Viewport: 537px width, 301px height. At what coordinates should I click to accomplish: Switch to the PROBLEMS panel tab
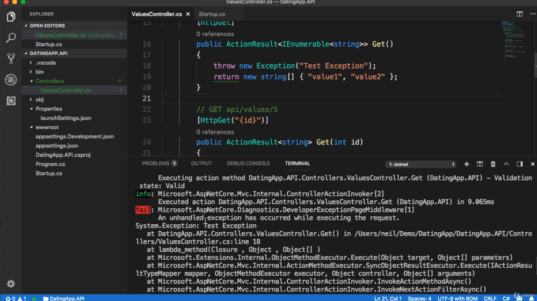tap(159, 164)
